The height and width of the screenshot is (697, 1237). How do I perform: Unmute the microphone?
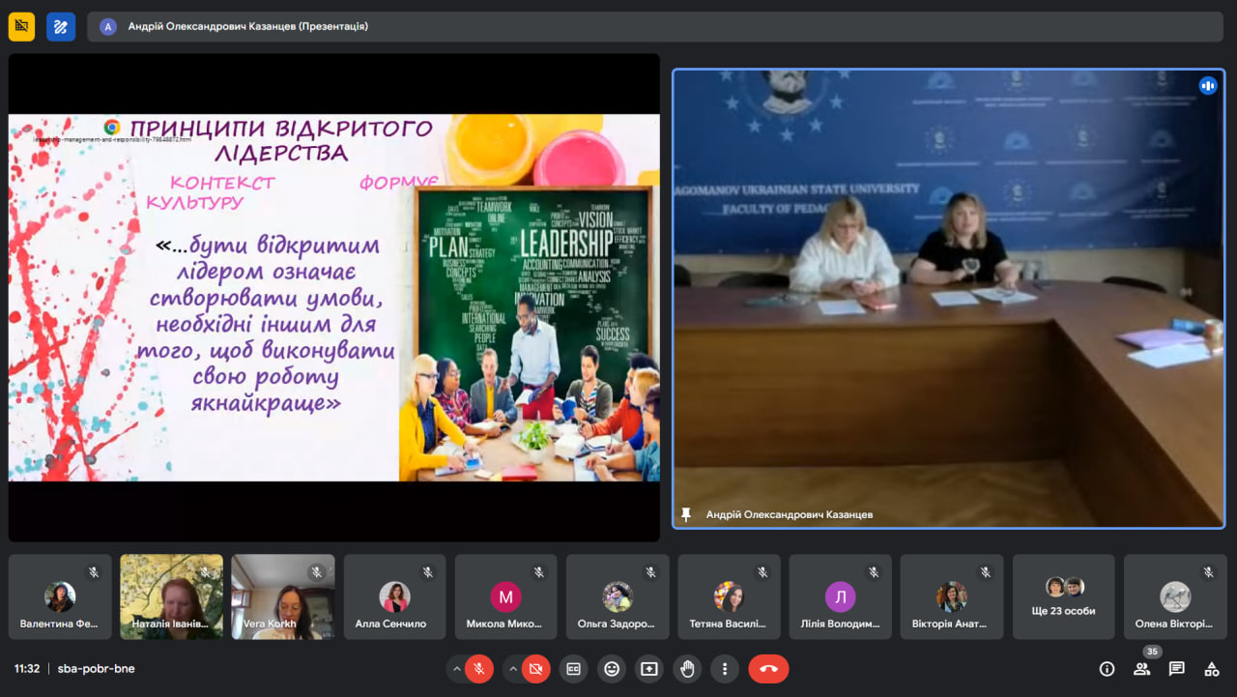click(478, 668)
